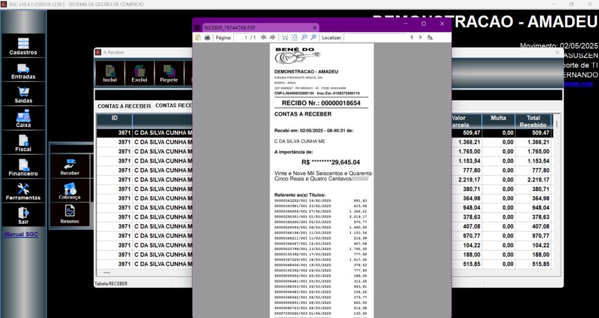Image resolution: width=599 pixels, height=318 pixels.
Task: Zoom out the PDF document
Action: point(304,37)
